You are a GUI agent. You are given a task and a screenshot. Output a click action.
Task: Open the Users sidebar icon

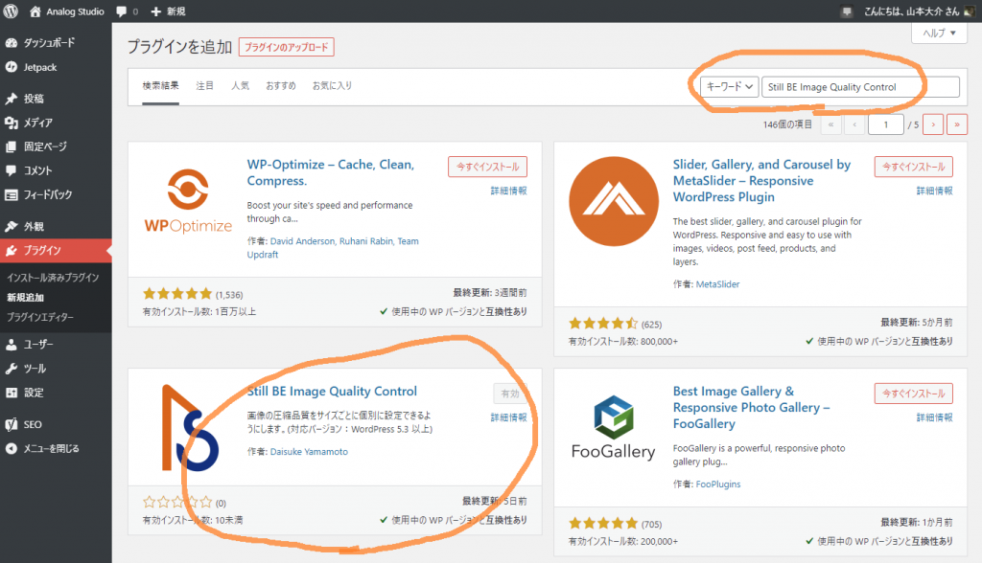click(12, 344)
